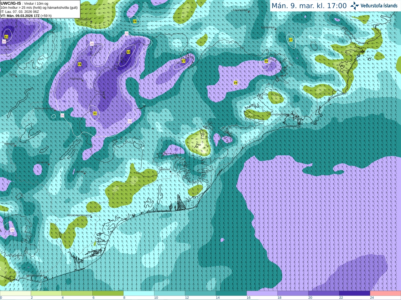Click the legend scale tick label 12
The image size is (401, 300).
pos(187,298)
